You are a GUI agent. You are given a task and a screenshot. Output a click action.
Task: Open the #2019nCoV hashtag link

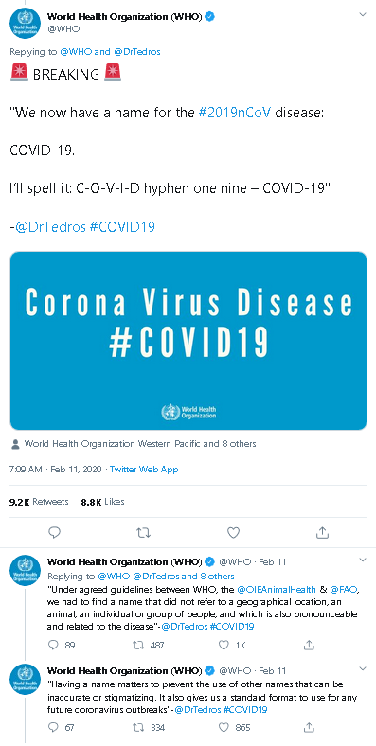coord(234,114)
